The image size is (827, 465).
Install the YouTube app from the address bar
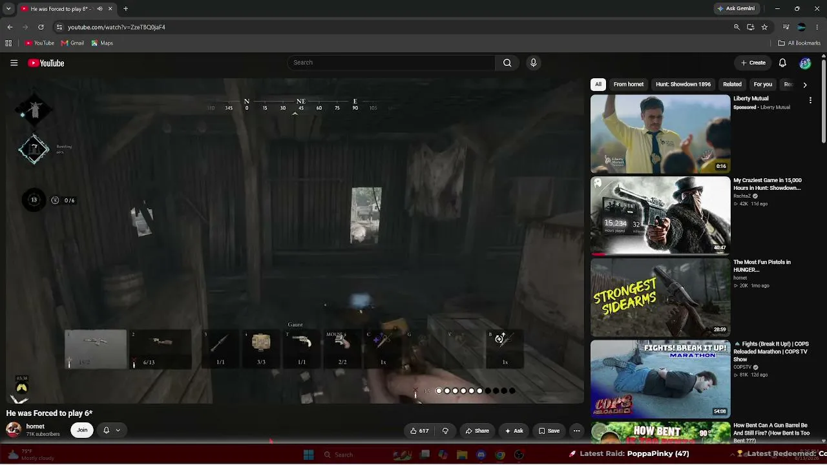(x=751, y=27)
